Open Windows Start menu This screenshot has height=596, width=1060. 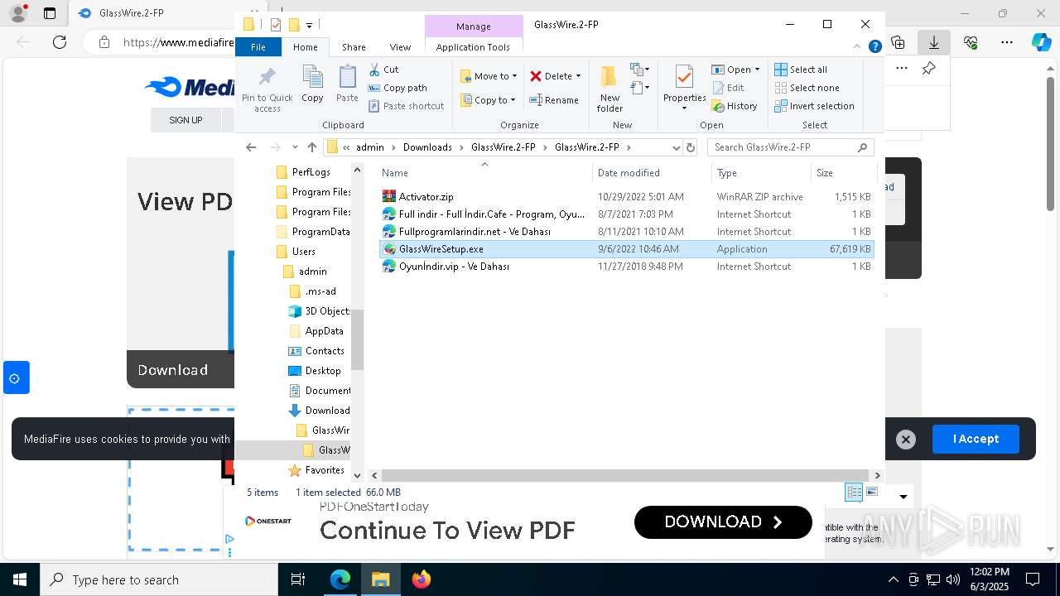[19, 579]
